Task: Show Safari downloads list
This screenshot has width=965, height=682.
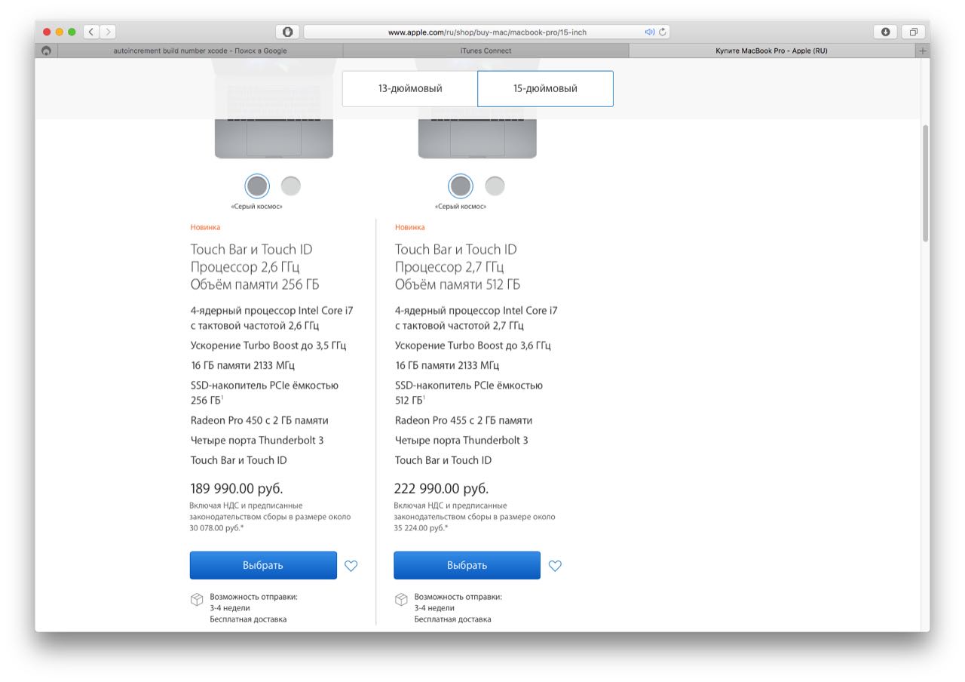Action: [x=885, y=32]
